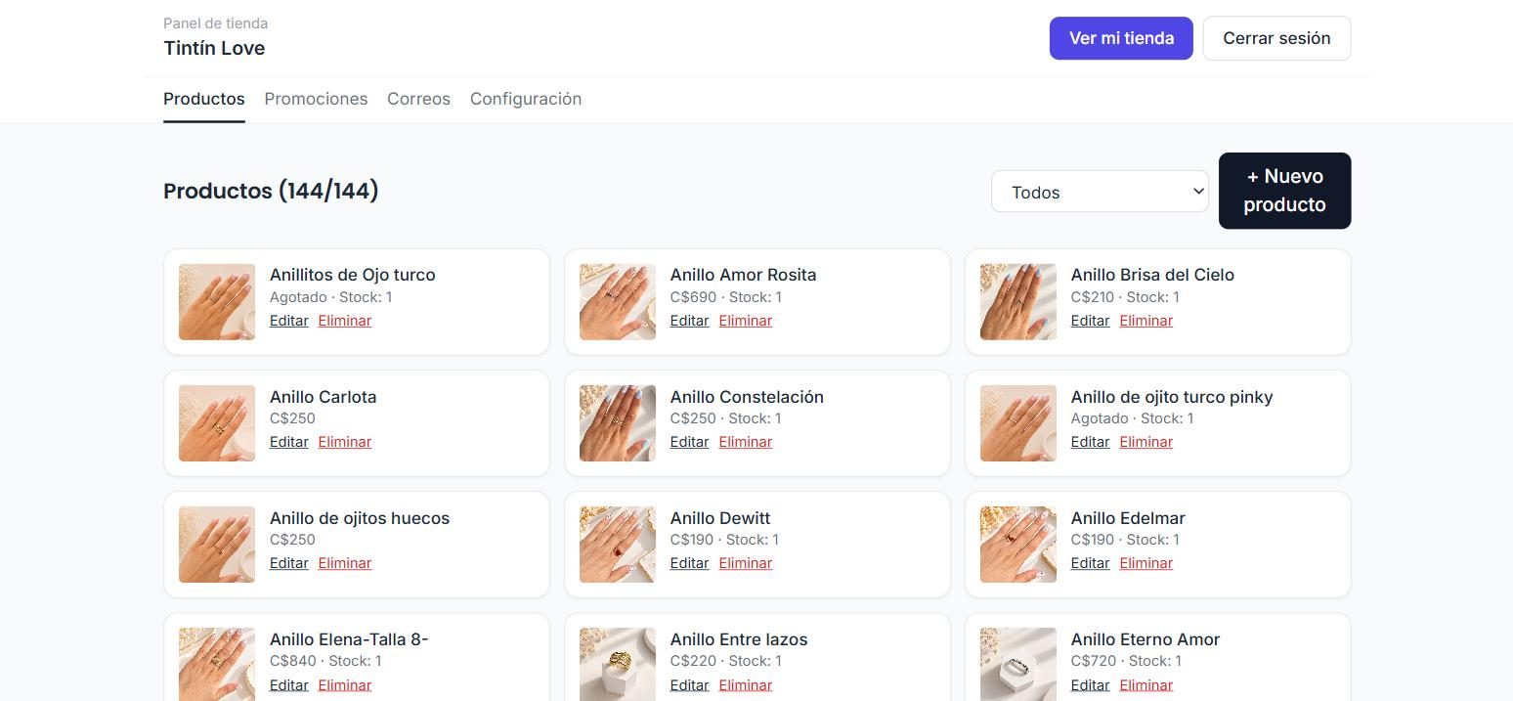Screen dimensions: 1513x701
Task: Delete Anillo Dewitt
Action: click(745, 563)
